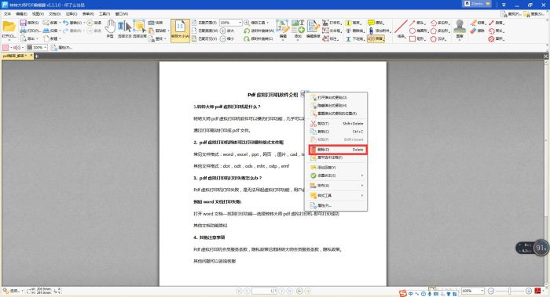Click the page number field in status bar

coord(264,291)
